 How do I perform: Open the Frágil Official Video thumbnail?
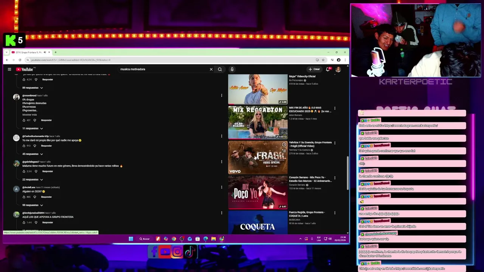[258, 157]
